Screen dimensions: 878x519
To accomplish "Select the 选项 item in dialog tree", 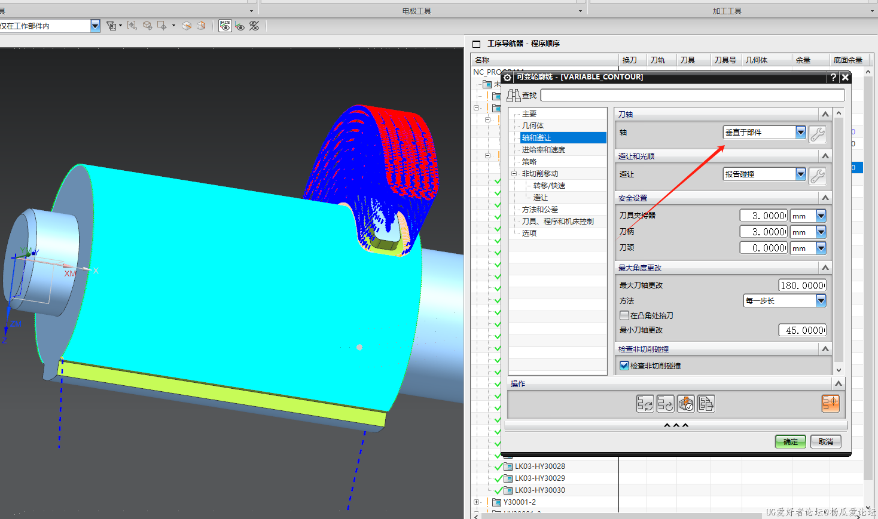I will click(529, 234).
